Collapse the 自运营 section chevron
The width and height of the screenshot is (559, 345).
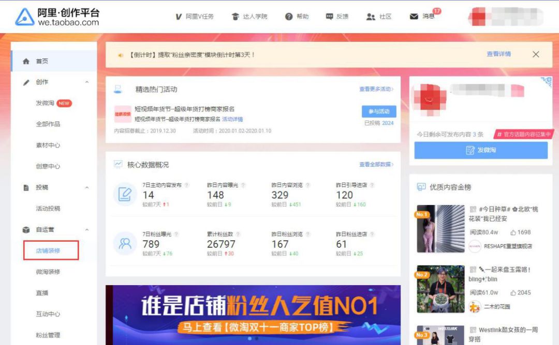tap(87, 230)
